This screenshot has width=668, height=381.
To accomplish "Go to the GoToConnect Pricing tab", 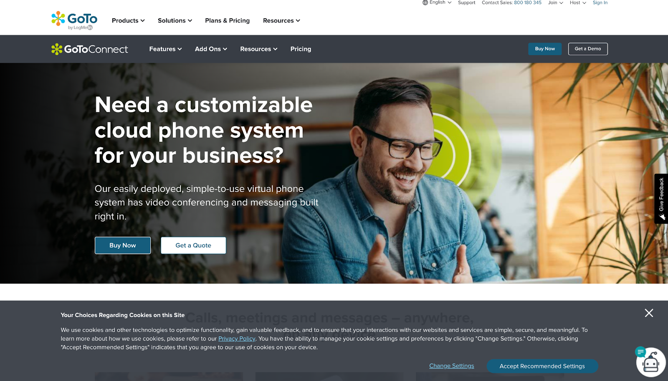I will [x=301, y=49].
